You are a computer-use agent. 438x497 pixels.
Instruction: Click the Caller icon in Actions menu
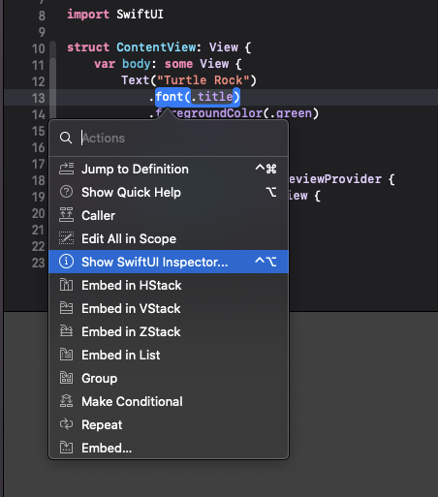66,215
